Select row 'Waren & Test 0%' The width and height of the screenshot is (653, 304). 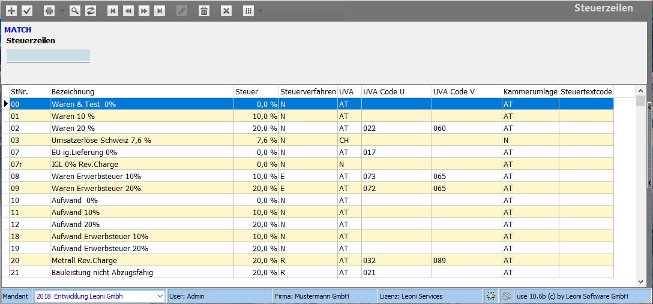tap(311, 105)
